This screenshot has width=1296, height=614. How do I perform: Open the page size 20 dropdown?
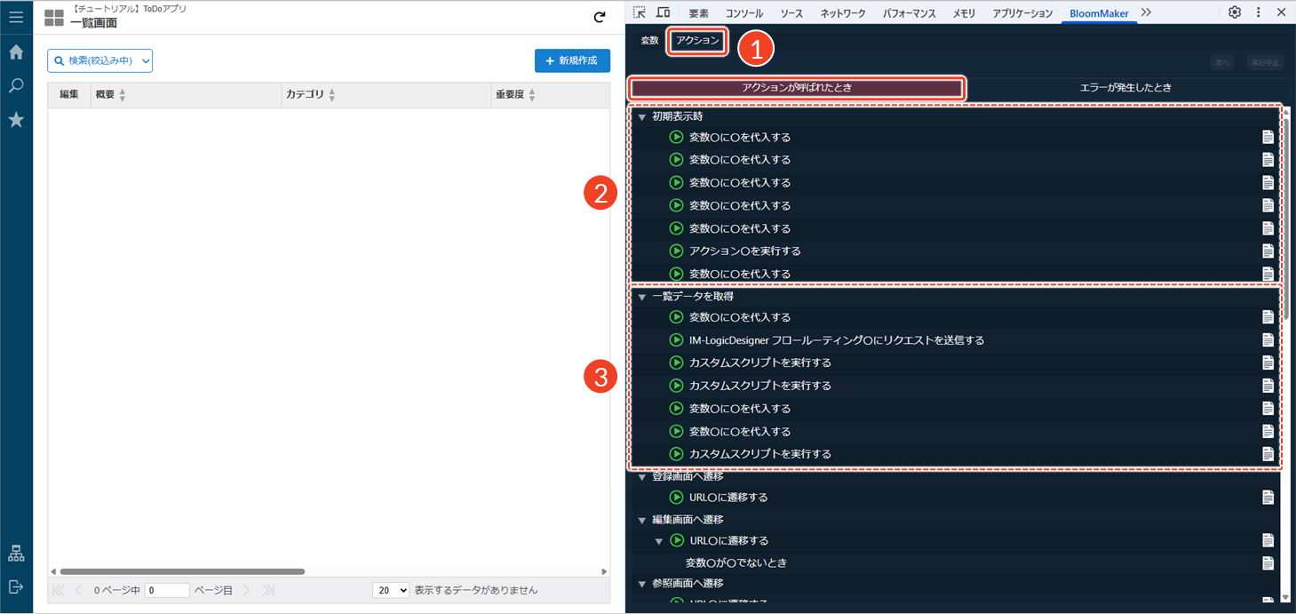tap(391, 590)
